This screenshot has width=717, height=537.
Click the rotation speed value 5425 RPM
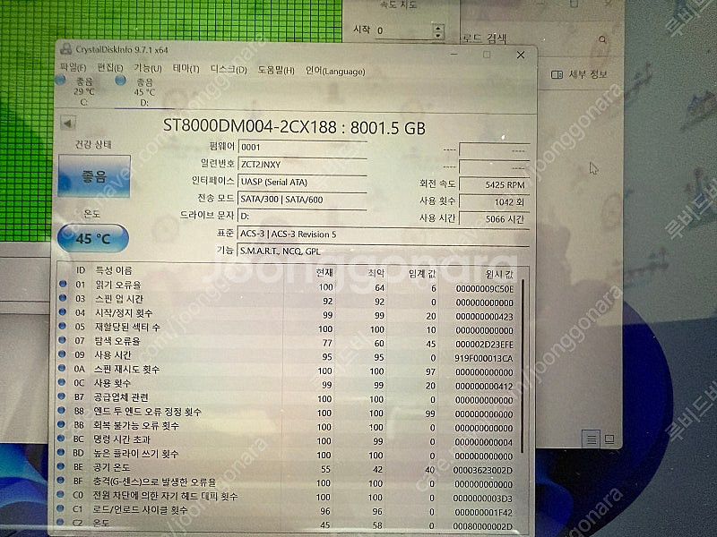coord(495,184)
